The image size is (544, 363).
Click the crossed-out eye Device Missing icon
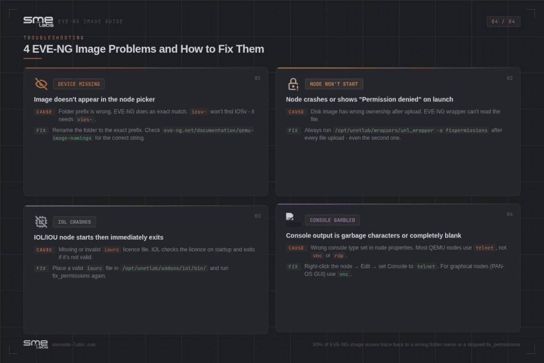(41, 83)
